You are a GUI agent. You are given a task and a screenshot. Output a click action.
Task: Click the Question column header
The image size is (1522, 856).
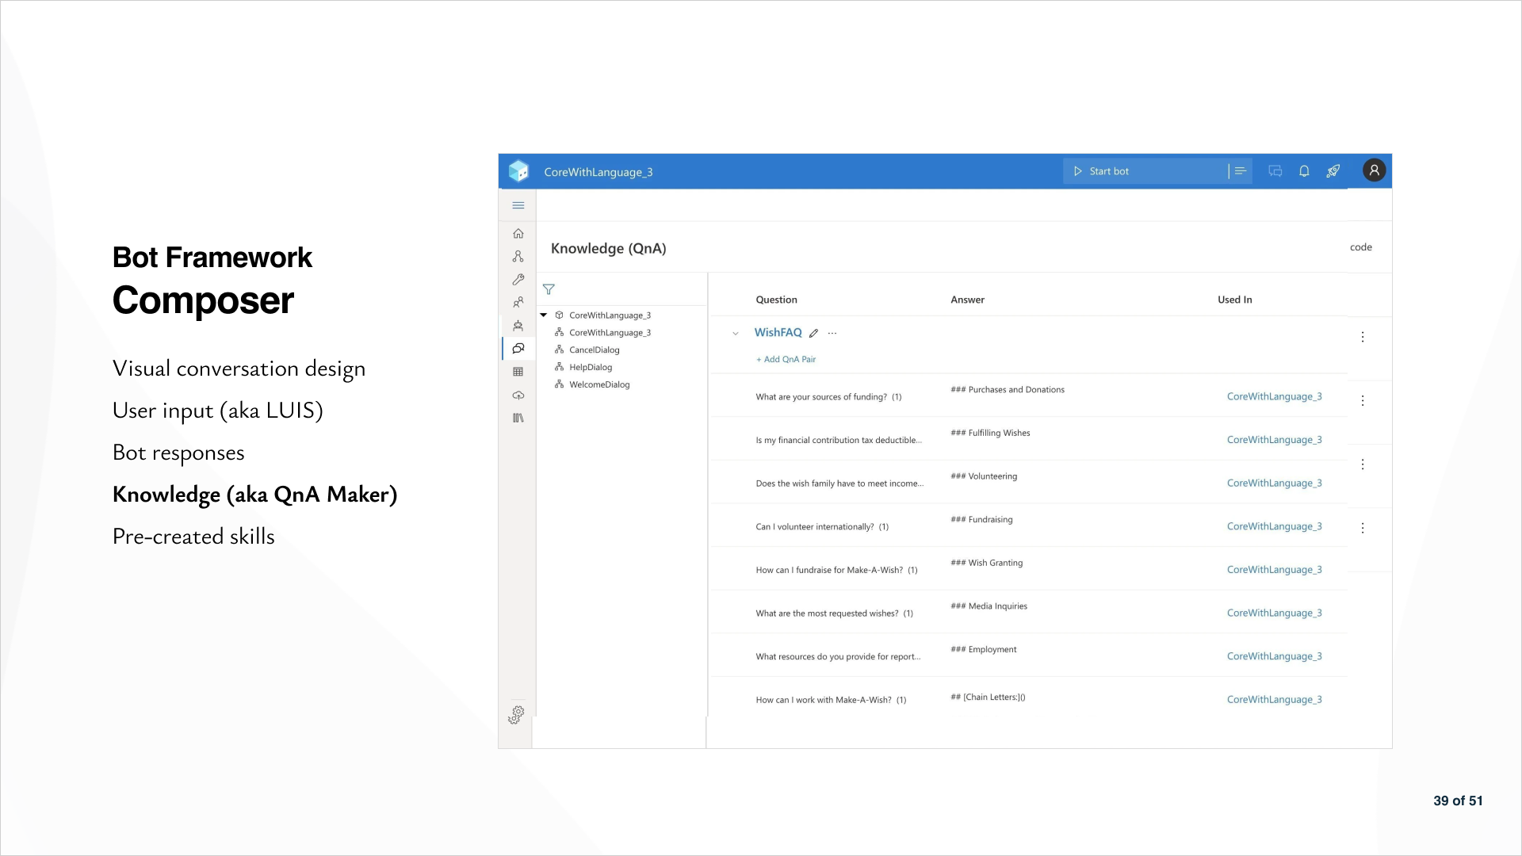tap(776, 300)
